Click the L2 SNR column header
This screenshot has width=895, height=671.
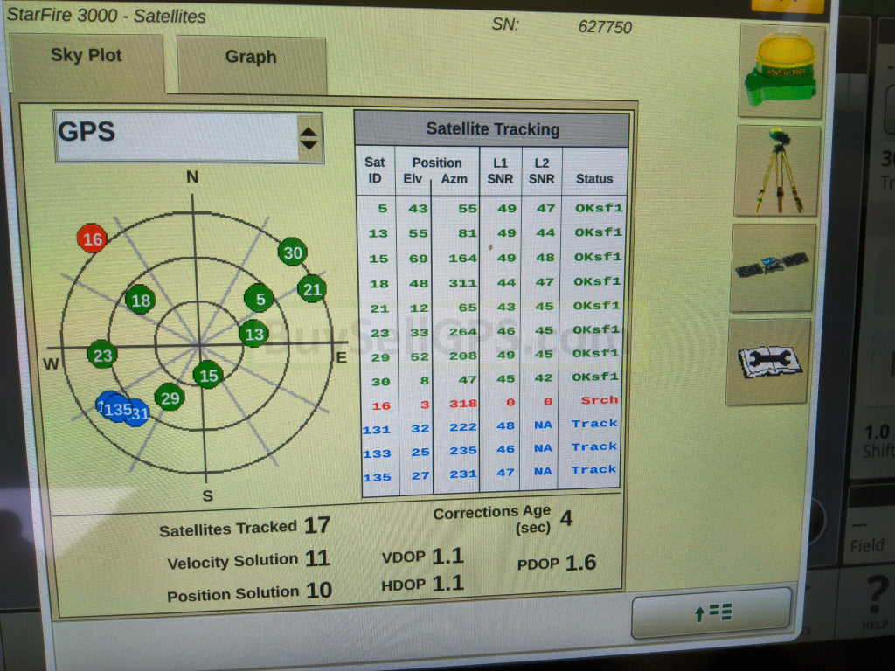click(x=542, y=170)
